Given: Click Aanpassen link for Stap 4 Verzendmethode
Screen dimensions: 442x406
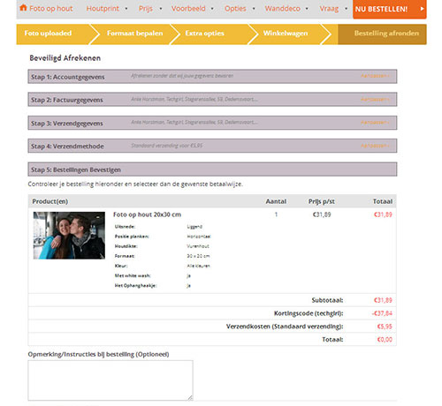Looking at the screenshot, I should click(375, 146).
